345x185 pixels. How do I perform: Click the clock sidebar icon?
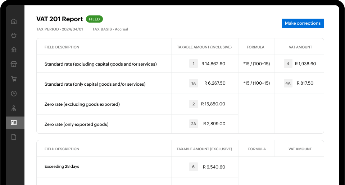(x=14, y=94)
